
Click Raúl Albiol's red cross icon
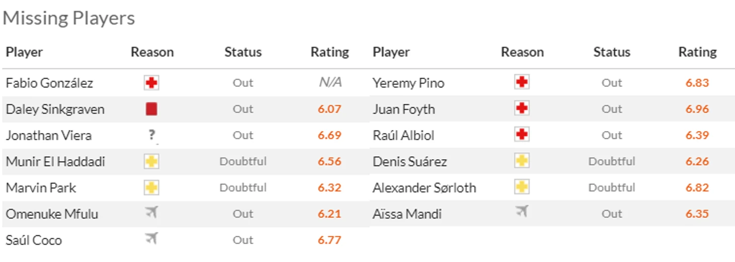(x=522, y=134)
